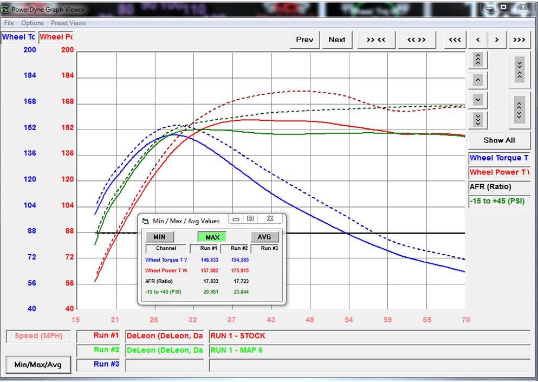Click the single pan left '<' button
This screenshot has width=538, height=382.
click(478, 40)
